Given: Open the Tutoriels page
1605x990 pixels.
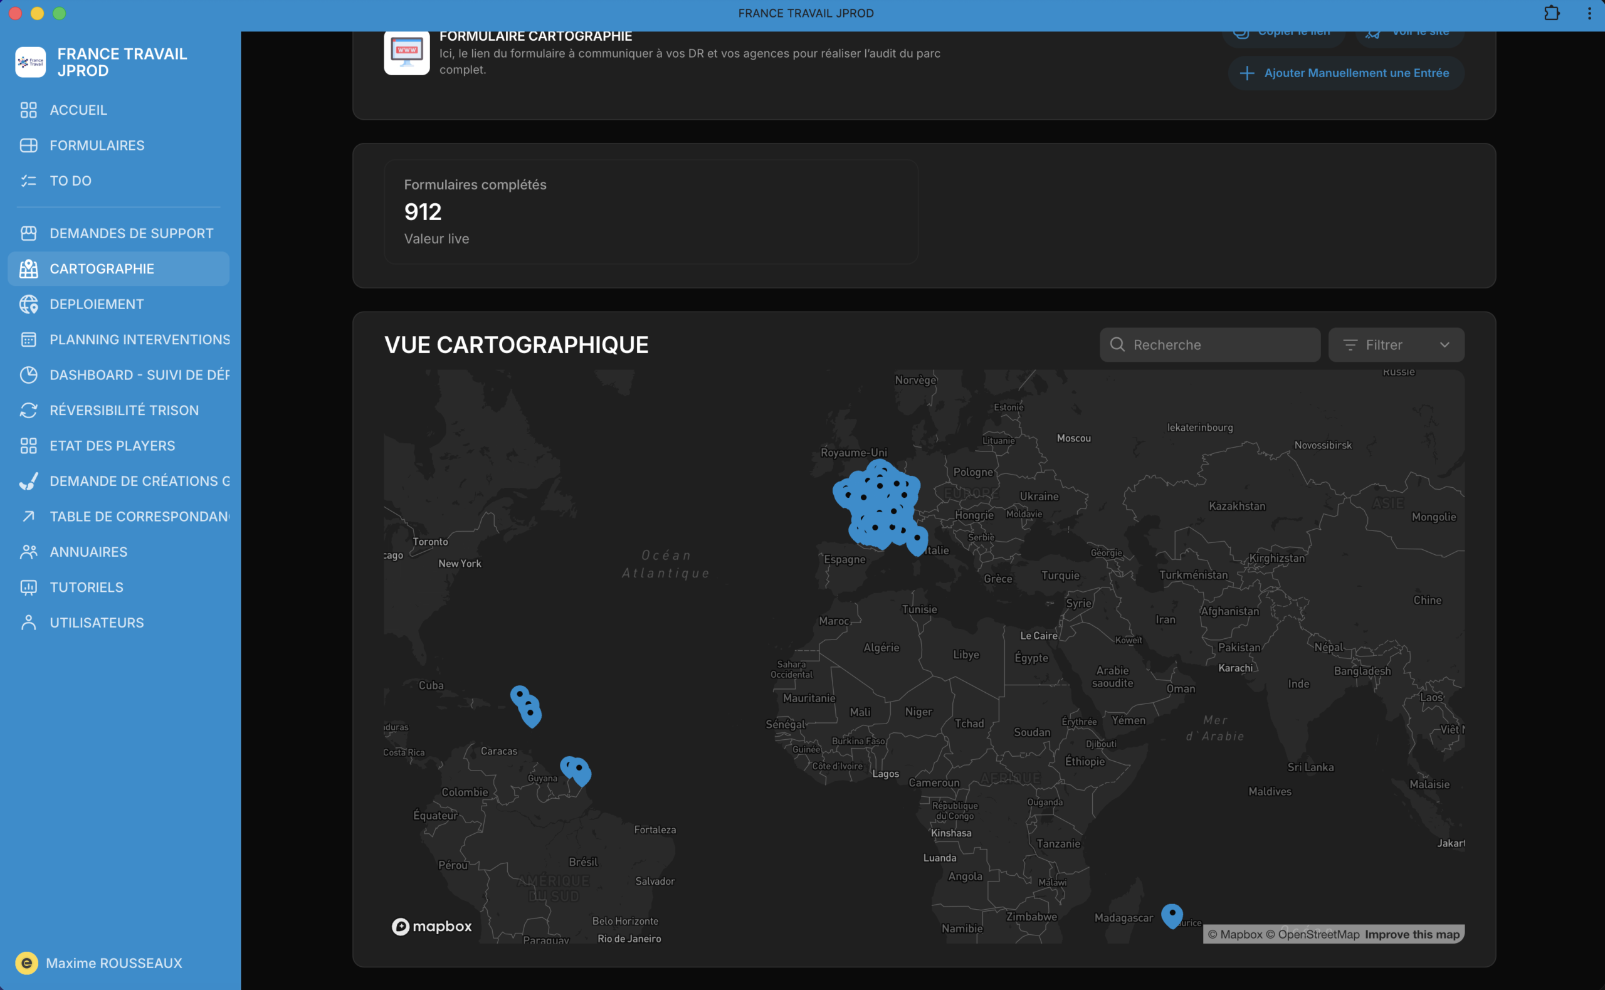Looking at the screenshot, I should [87, 587].
